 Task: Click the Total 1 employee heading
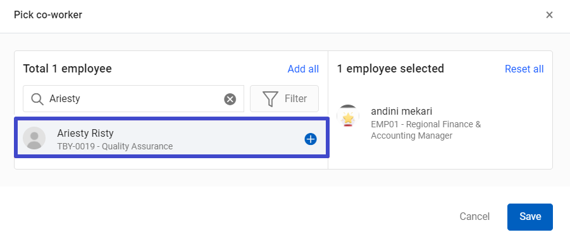tap(67, 69)
